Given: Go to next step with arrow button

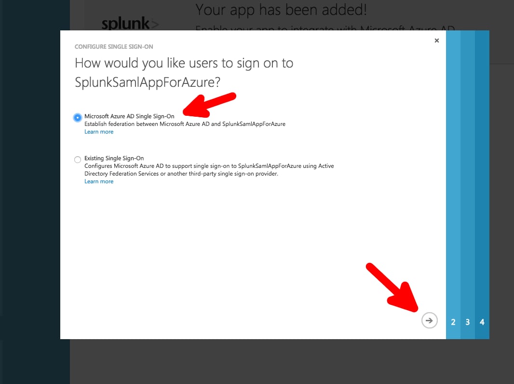Looking at the screenshot, I should click(x=429, y=320).
